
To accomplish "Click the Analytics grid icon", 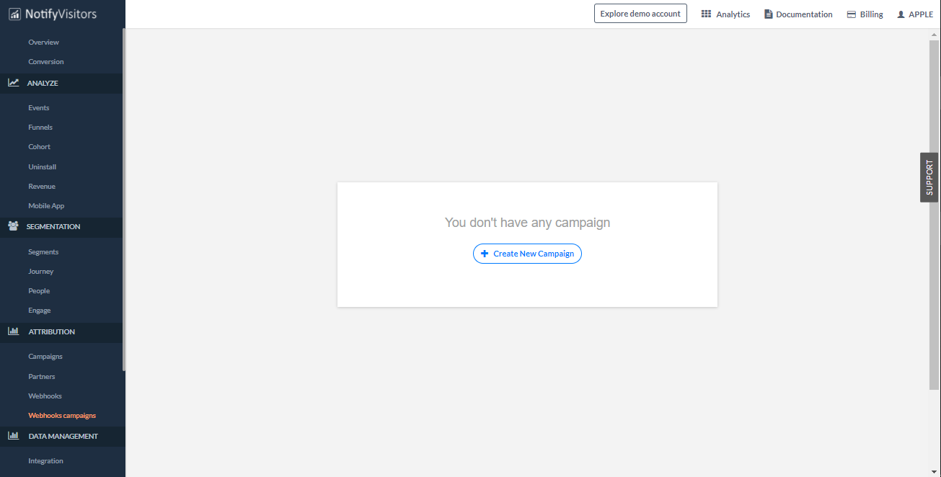I will coord(706,14).
